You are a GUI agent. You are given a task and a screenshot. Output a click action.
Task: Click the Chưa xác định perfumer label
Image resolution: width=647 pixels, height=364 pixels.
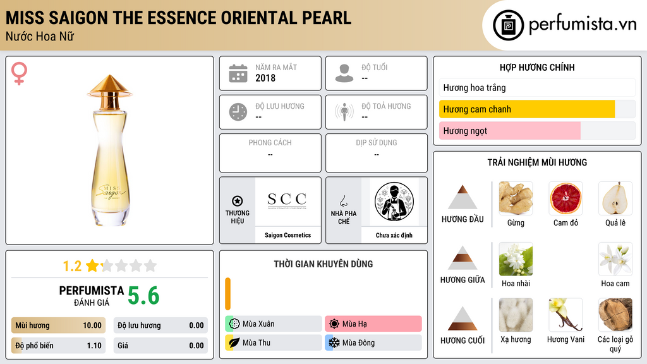pos(394,235)
